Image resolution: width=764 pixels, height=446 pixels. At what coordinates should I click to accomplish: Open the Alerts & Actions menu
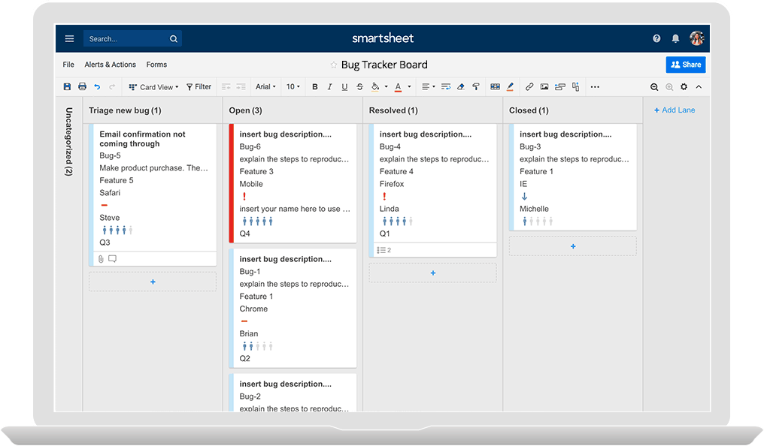click(x=110, y=65)
